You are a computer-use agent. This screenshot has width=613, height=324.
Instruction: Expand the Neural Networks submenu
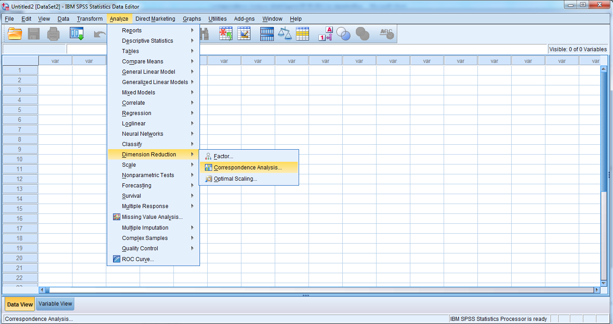coord(153,134)
